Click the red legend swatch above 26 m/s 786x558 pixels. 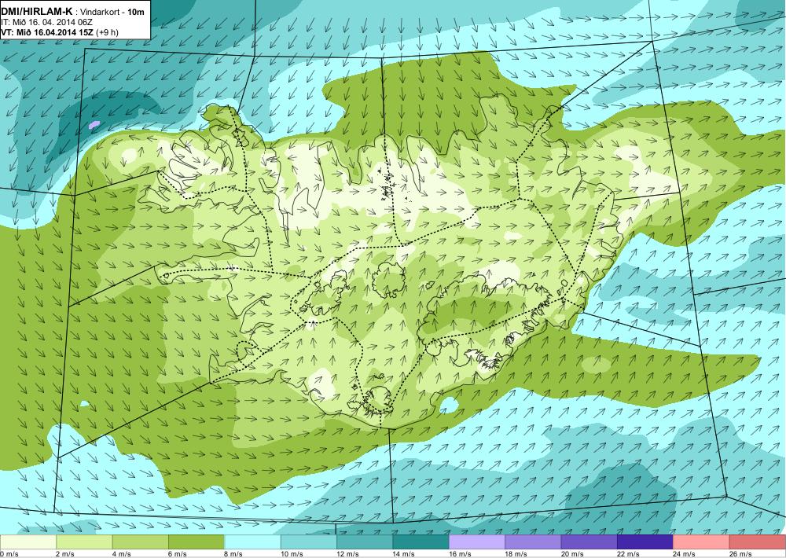coord(758,542)
